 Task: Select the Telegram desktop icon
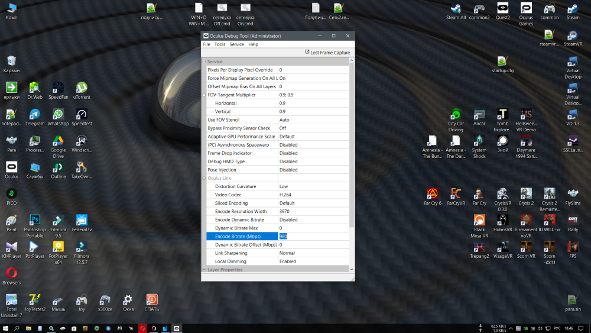[x=35, y=117]
